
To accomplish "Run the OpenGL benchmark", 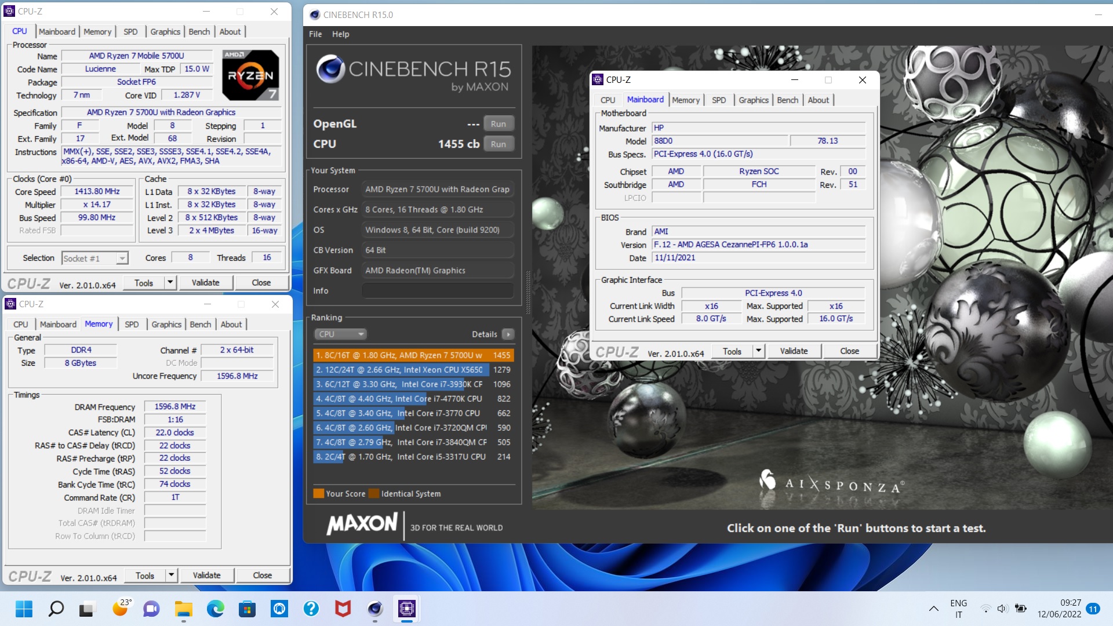I will (499, 123).
